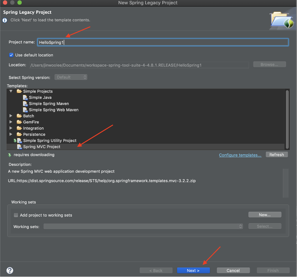Click the New... working set button

(265, 215)
